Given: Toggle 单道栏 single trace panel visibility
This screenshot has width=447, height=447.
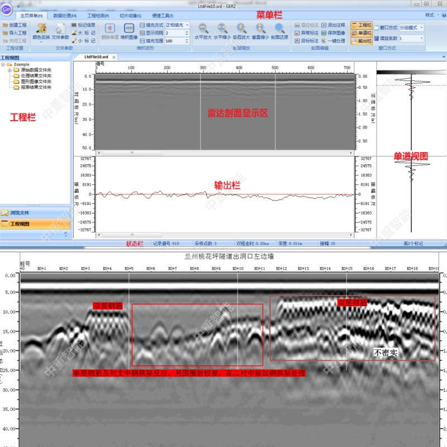Looking at the screenshot, I should click(361, 33).
